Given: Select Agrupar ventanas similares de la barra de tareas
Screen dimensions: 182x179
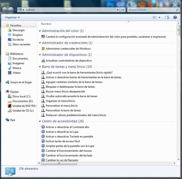Looking at the screenshot, I should (74, 82).
